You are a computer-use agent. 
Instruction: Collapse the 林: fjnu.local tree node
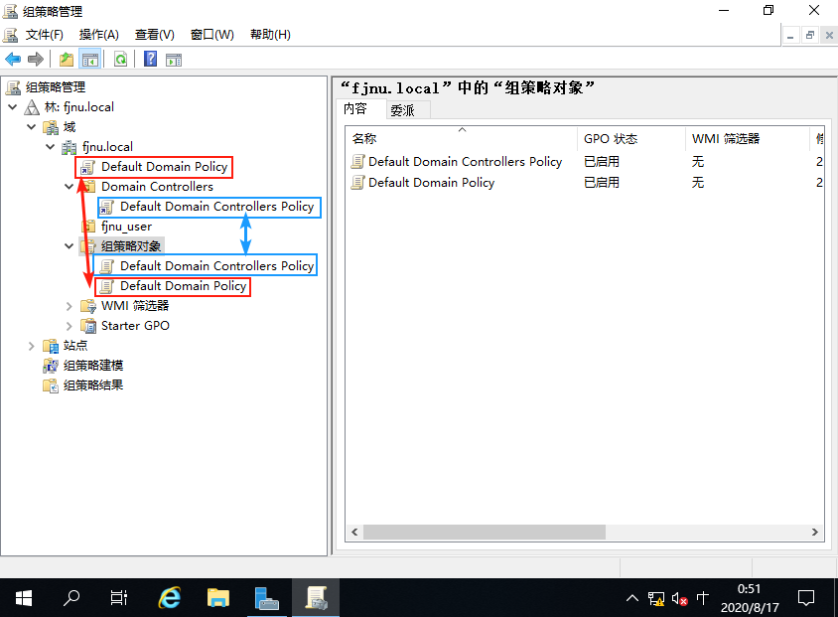13,107
